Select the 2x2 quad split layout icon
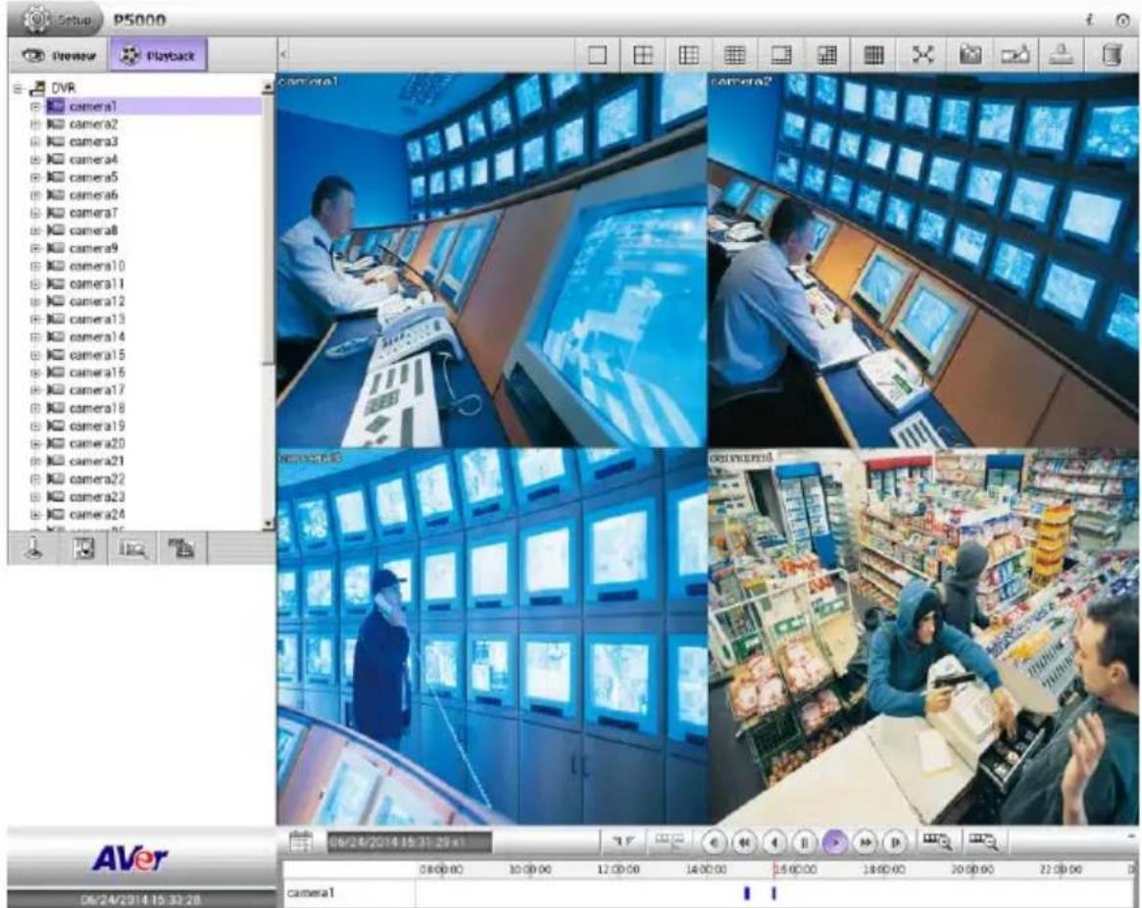Screen dimensions: 1142x908 [642, 55]
